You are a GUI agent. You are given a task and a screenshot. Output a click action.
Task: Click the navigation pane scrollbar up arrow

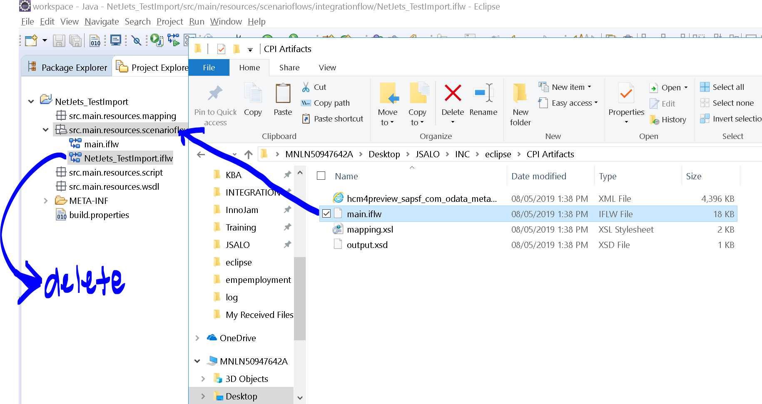300,172
